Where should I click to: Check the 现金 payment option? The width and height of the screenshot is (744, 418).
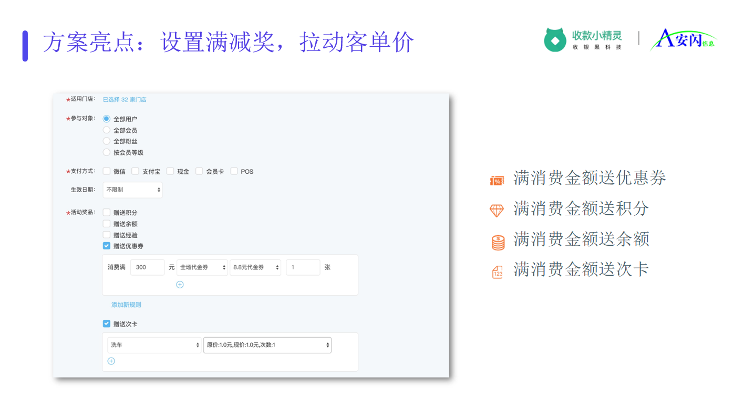(170, 171)
